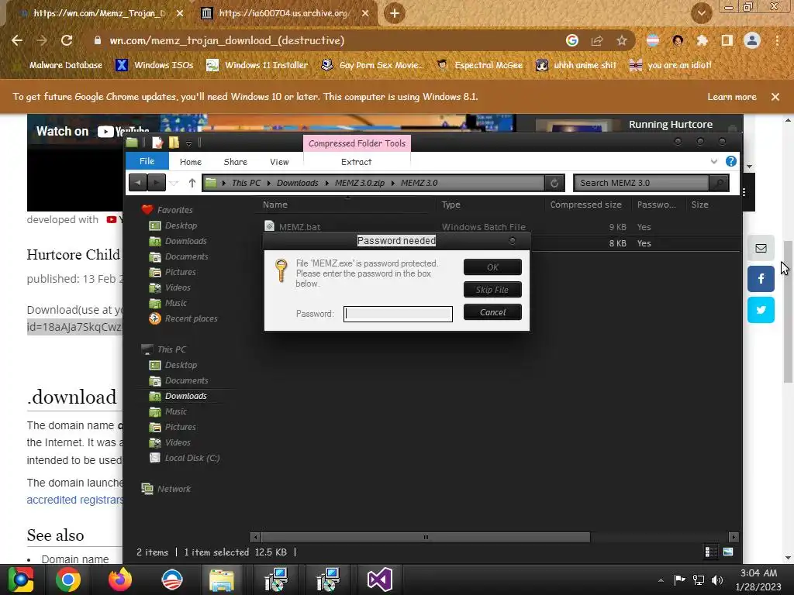Sort by Compressed size column header
794x595 pixels.
click(x=586, y=205)
